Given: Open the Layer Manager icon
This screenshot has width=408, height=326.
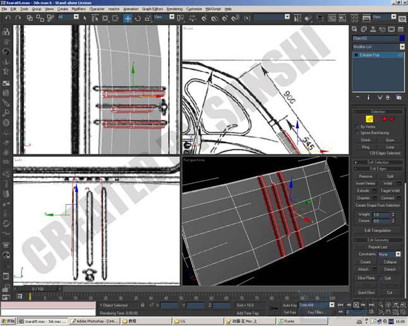Looking at the screenshot, I should point(320,18).
